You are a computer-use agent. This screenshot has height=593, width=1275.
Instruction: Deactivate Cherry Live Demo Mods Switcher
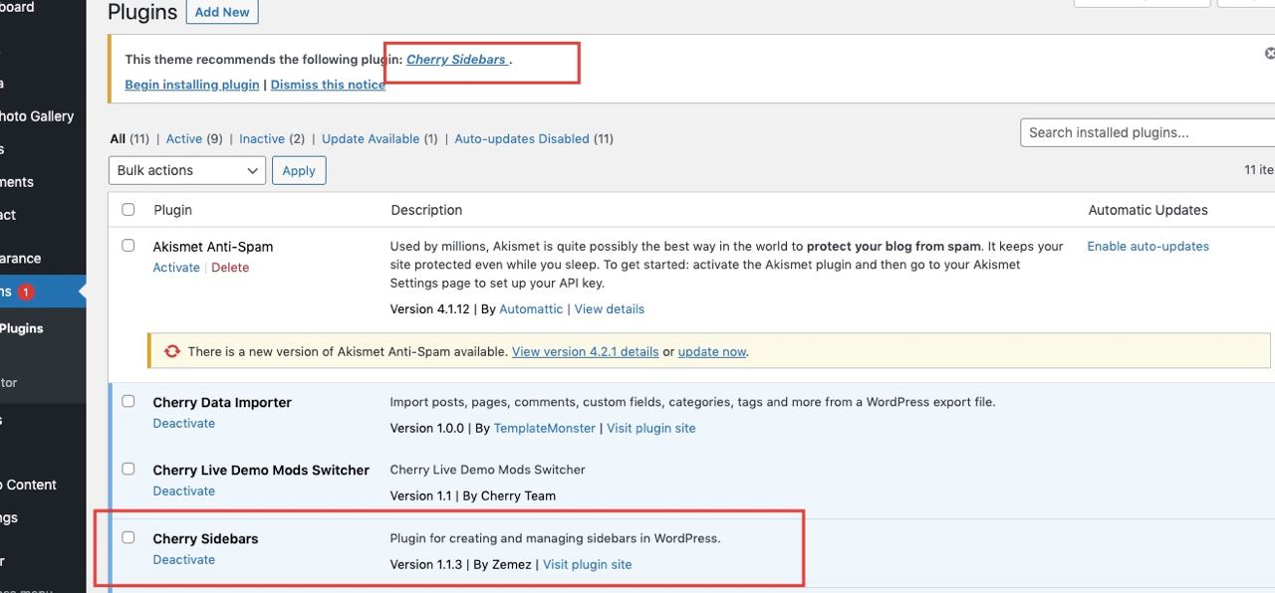(x=184, y=491)
